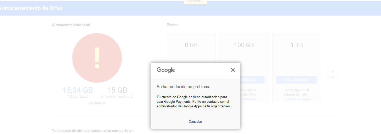Choose the 1.699,00 MXN/año annual prepay link
Screen dimensions: 381x134
(297, 99)
